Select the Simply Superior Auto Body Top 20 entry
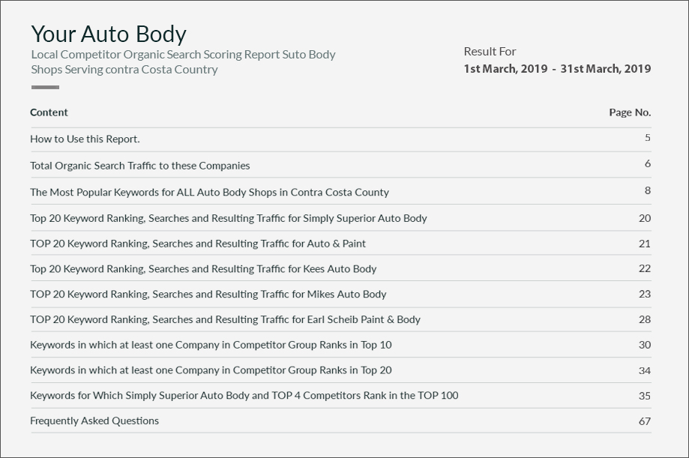This screenshot has width=689, height=458. [228, 218]
